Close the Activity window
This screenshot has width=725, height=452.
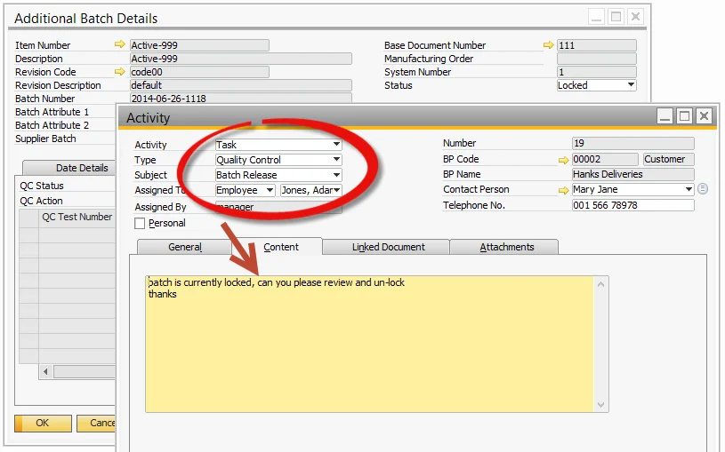[x=704, y=115]
